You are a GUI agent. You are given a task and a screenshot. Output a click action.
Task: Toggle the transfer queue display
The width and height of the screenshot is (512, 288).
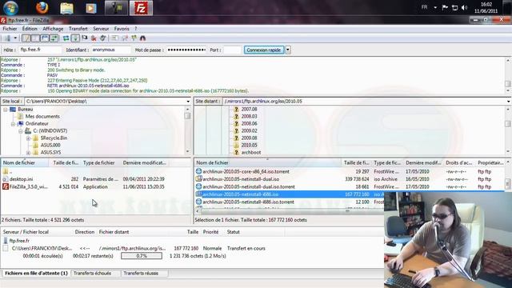coord(54,38)
